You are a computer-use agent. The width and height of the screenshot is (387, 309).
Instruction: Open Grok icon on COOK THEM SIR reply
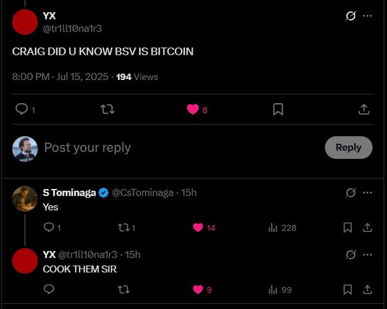point(350,255)
